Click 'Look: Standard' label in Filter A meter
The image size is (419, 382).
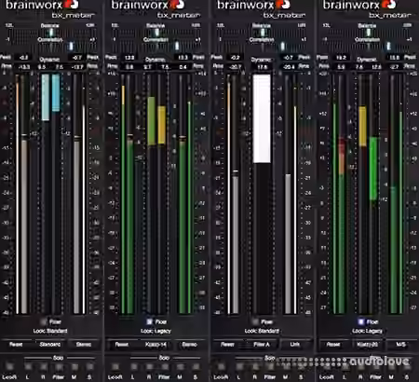click(x=262, y=331)
